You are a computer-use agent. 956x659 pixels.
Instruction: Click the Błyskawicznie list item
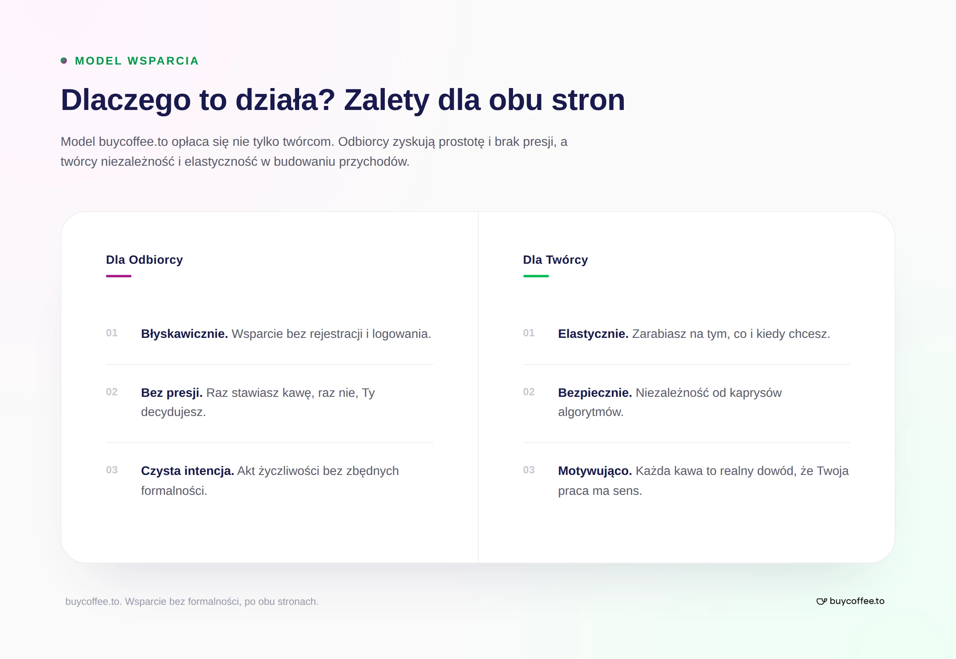pos(270,333)
